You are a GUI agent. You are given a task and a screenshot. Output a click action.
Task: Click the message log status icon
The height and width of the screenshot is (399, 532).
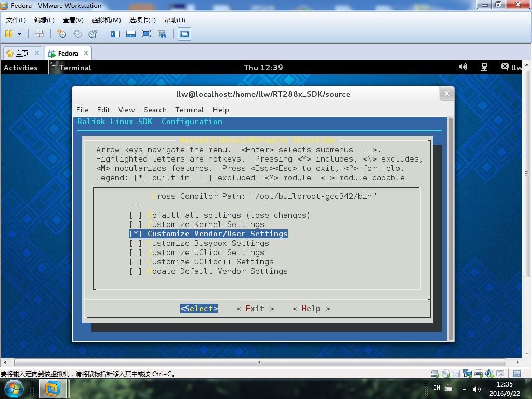517,374
